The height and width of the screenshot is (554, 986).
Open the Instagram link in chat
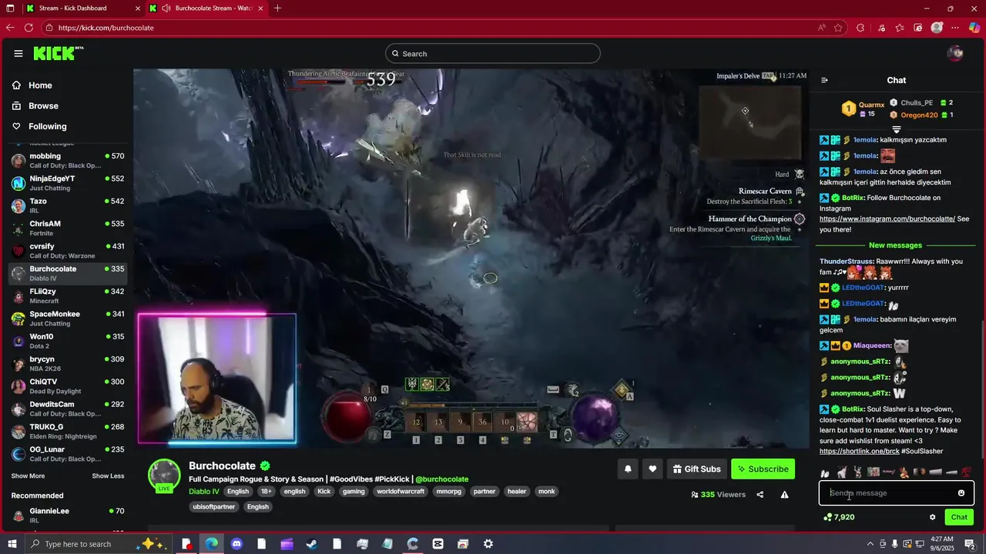pos(887,219)
